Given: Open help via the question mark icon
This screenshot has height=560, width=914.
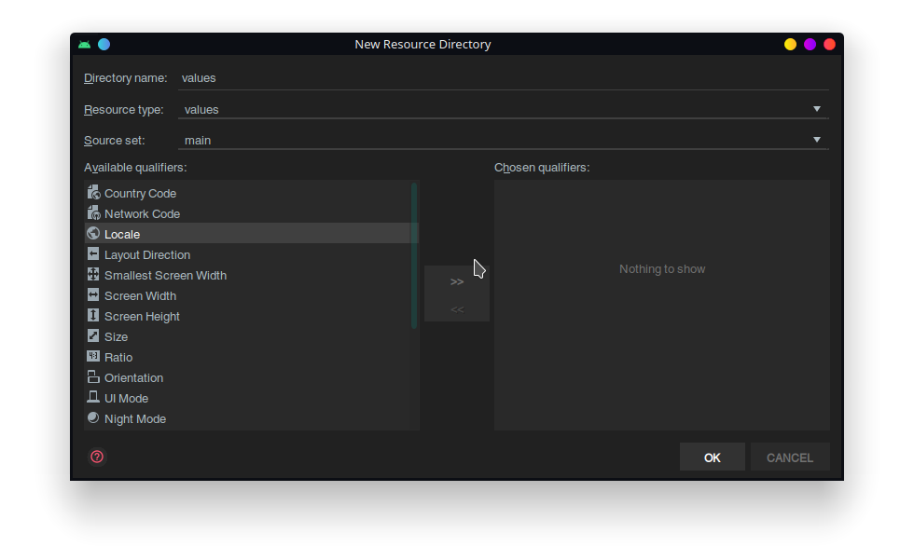Looking at the screenshot, I should (97, 457).
